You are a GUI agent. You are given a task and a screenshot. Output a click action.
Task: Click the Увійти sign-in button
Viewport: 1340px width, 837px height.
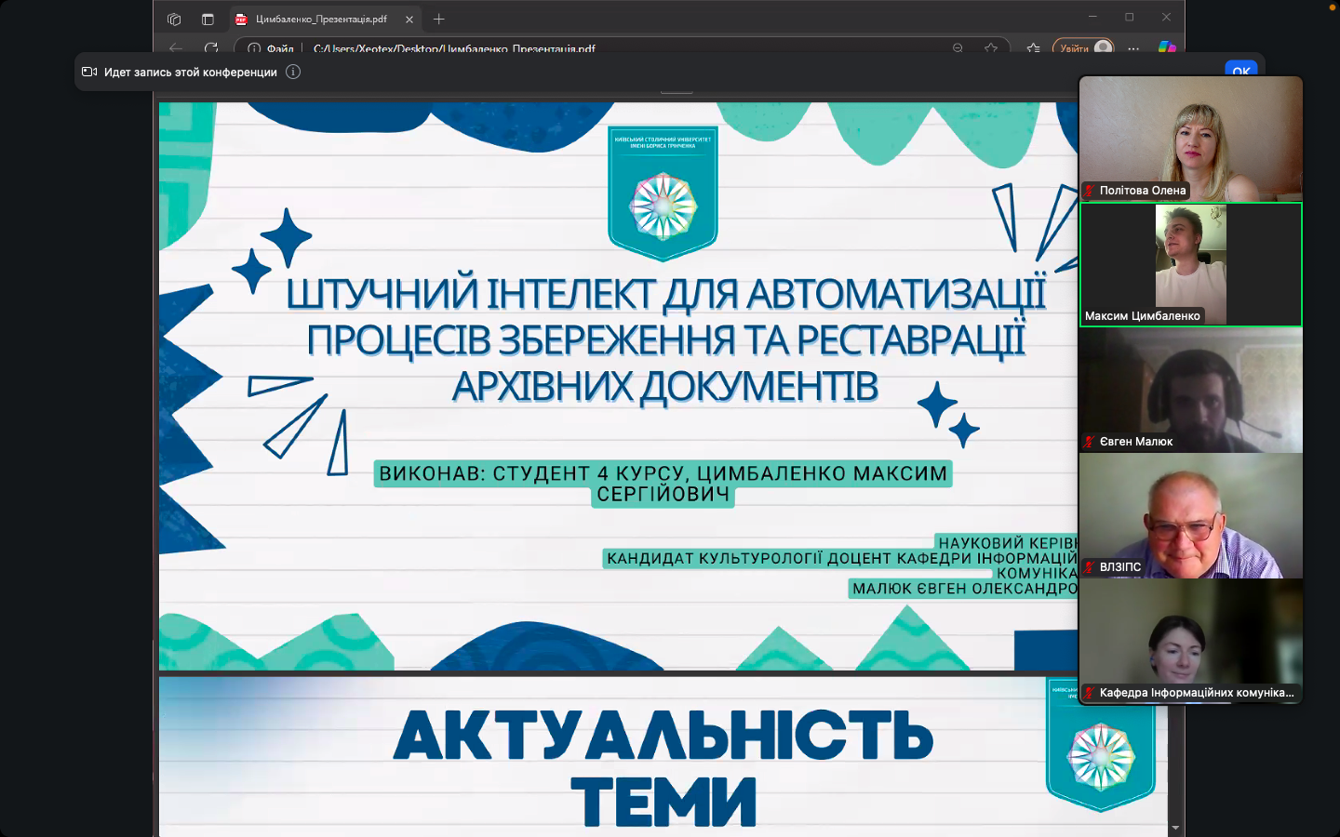[1083, 47]
